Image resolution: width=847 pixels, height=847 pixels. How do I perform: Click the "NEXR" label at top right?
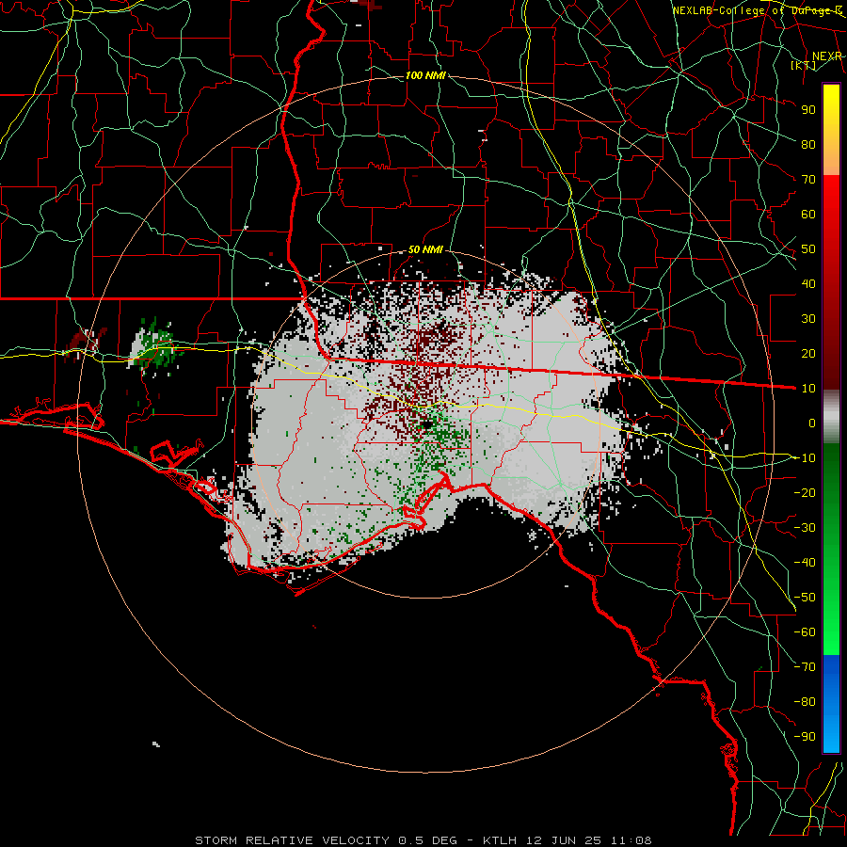(827, 56)
